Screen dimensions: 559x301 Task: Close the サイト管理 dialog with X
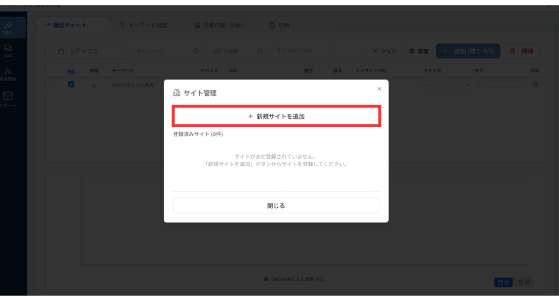[379, 88]
